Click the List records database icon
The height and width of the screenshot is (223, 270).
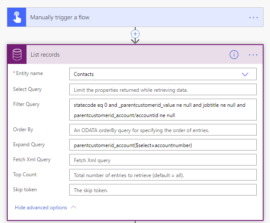pos(17,54)
